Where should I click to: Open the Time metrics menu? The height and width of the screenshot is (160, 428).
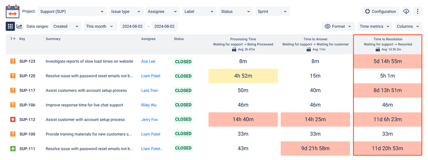point(375,27)
